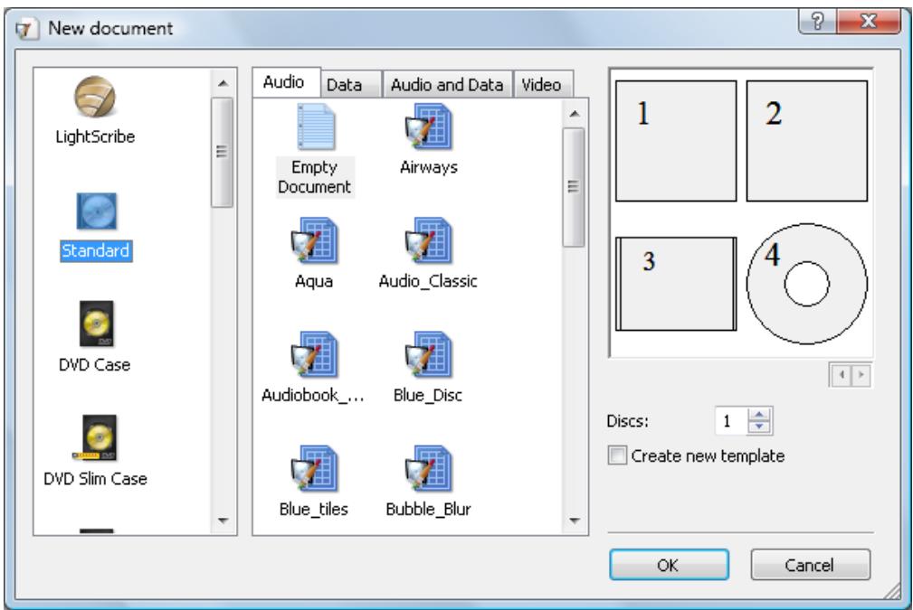Screen dimensions: 913x610
Task: Choose the Blue_Disc template icon
Action: pos(429,355)
